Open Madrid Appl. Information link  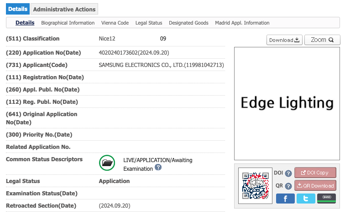coord(242,23)
